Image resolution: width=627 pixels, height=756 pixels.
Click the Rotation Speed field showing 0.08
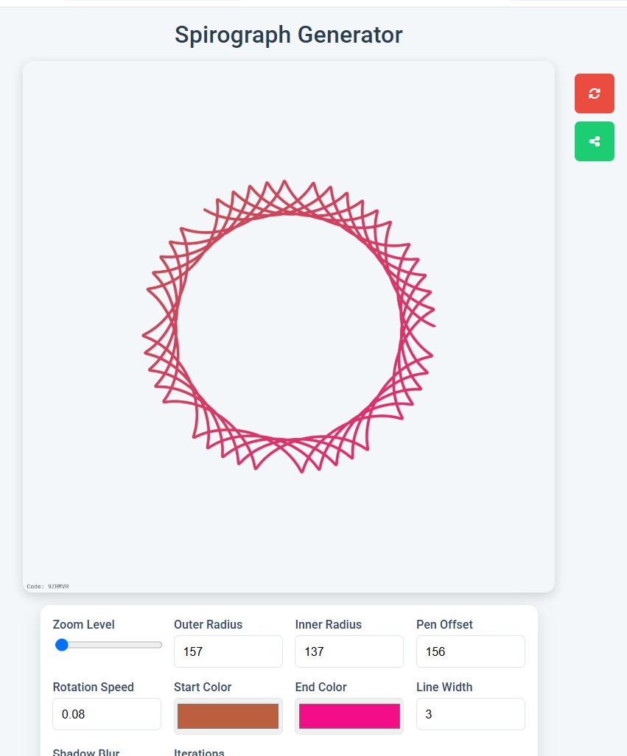(106, 713)
